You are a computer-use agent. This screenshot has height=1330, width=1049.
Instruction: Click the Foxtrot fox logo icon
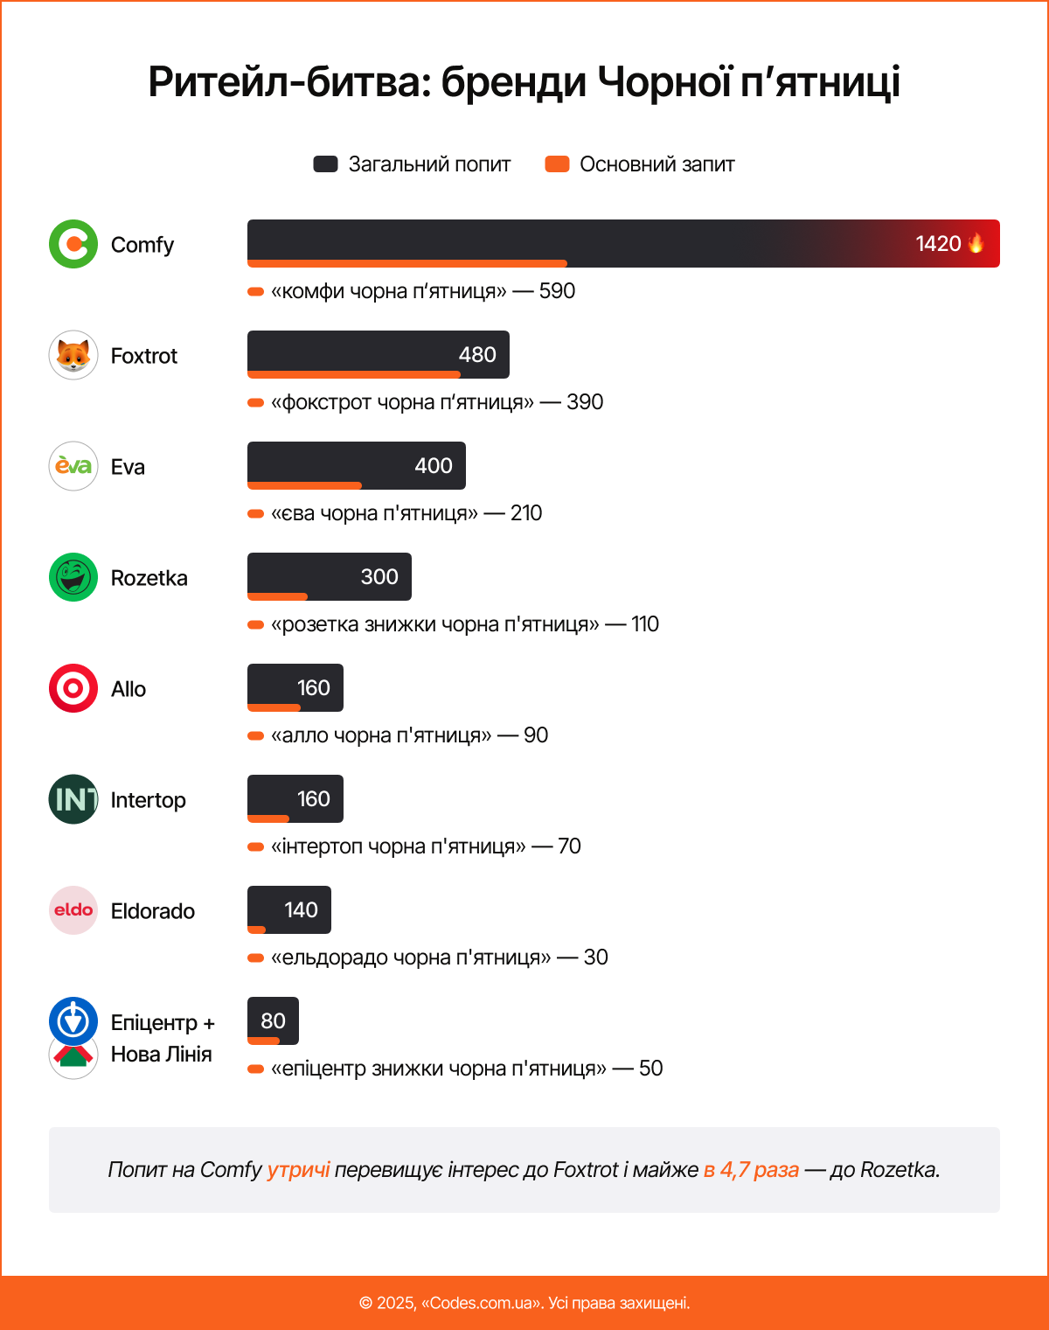[x=73, y=355]
